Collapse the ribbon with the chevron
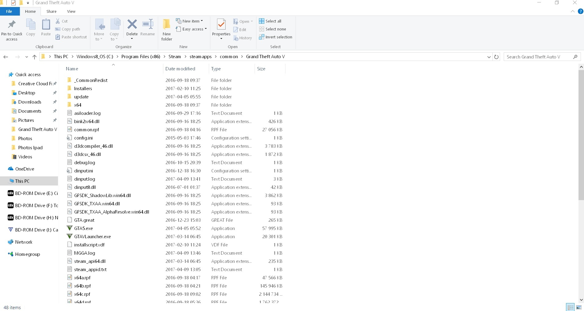 click(572, 11)
